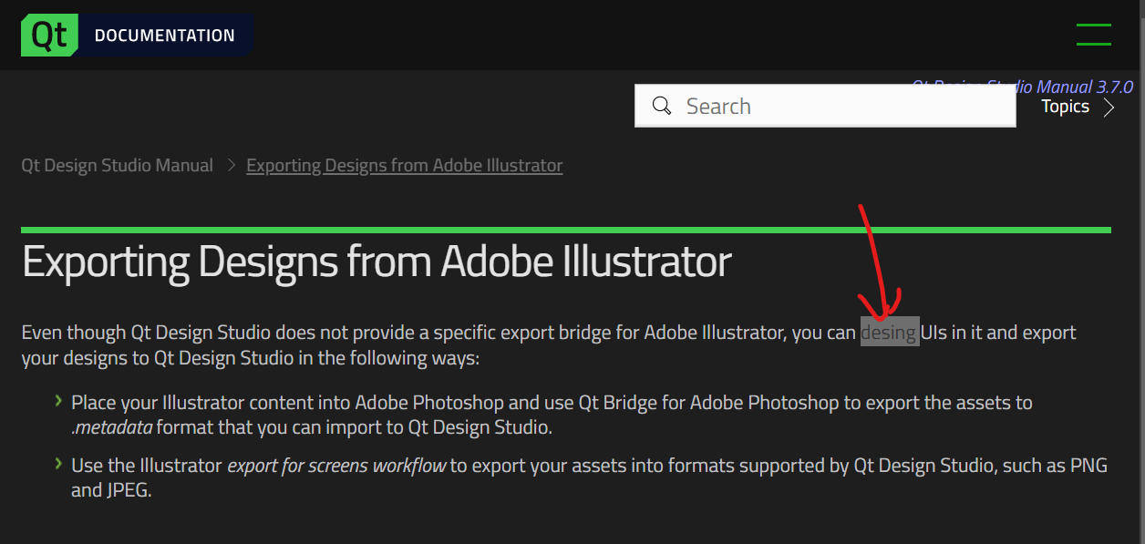Click the italic .metadata text
This screenshot has height=544, width=1145.
click(x=111, y=427)
